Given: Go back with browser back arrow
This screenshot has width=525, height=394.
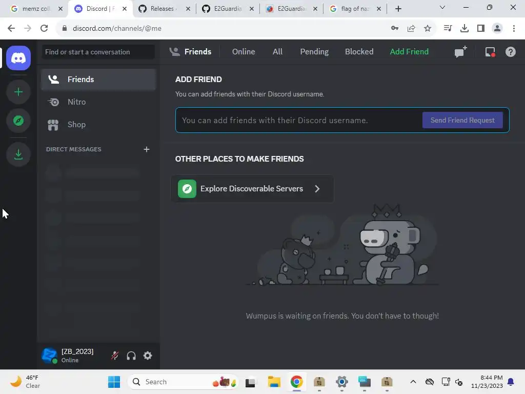Looking at the screenshot, I should click(x=11, y=29).
